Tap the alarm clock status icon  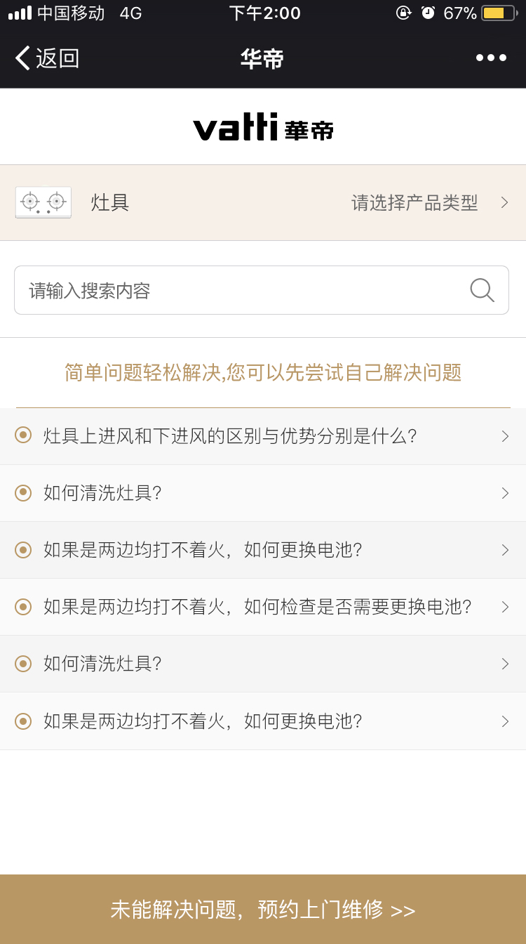[428, 13]
